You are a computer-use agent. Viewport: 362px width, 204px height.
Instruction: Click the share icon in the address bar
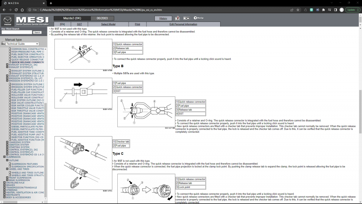291,10
